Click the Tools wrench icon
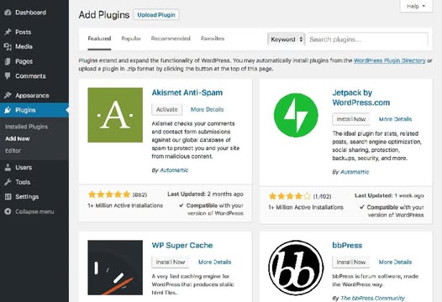442x302 pixels. (8, 182)
